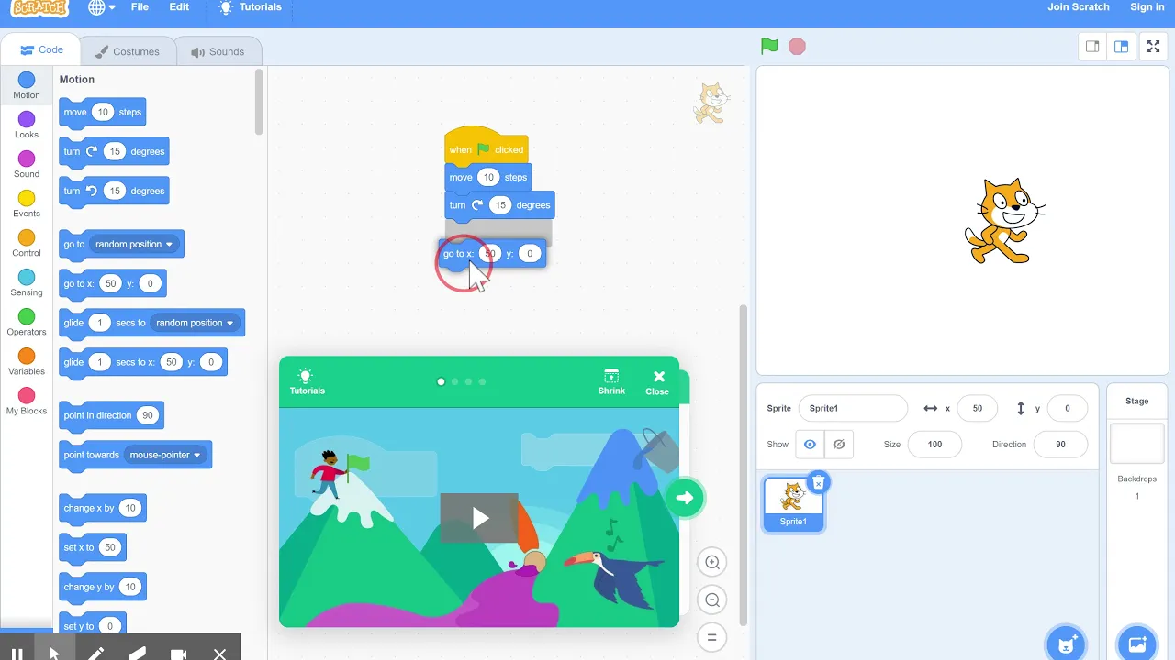Click the cat sprite on the stage
Screen dimensions: 1175x660
click(1005, 221)
